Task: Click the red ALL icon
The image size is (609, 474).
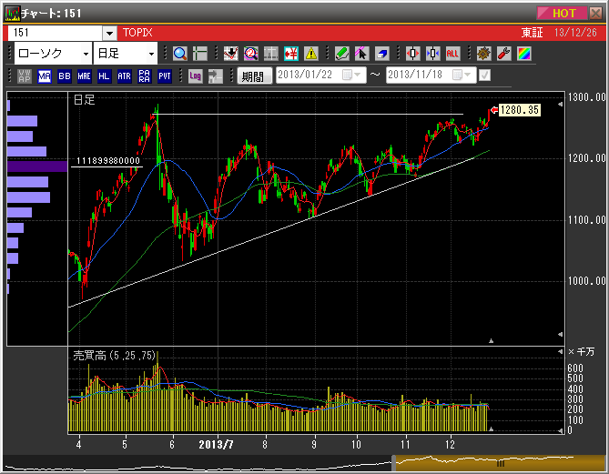Action: pyautogui.click(x=452, y=54)
